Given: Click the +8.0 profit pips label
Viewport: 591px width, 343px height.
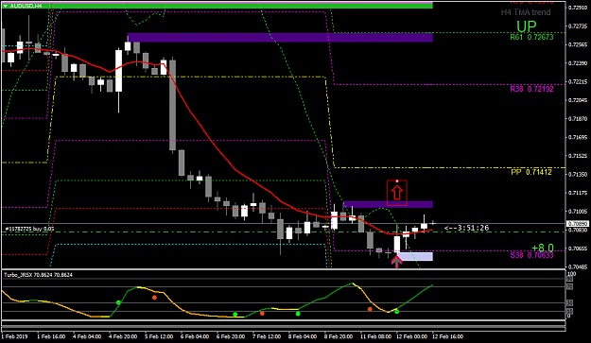Looking at the screenshot, I should coord(543,248).
